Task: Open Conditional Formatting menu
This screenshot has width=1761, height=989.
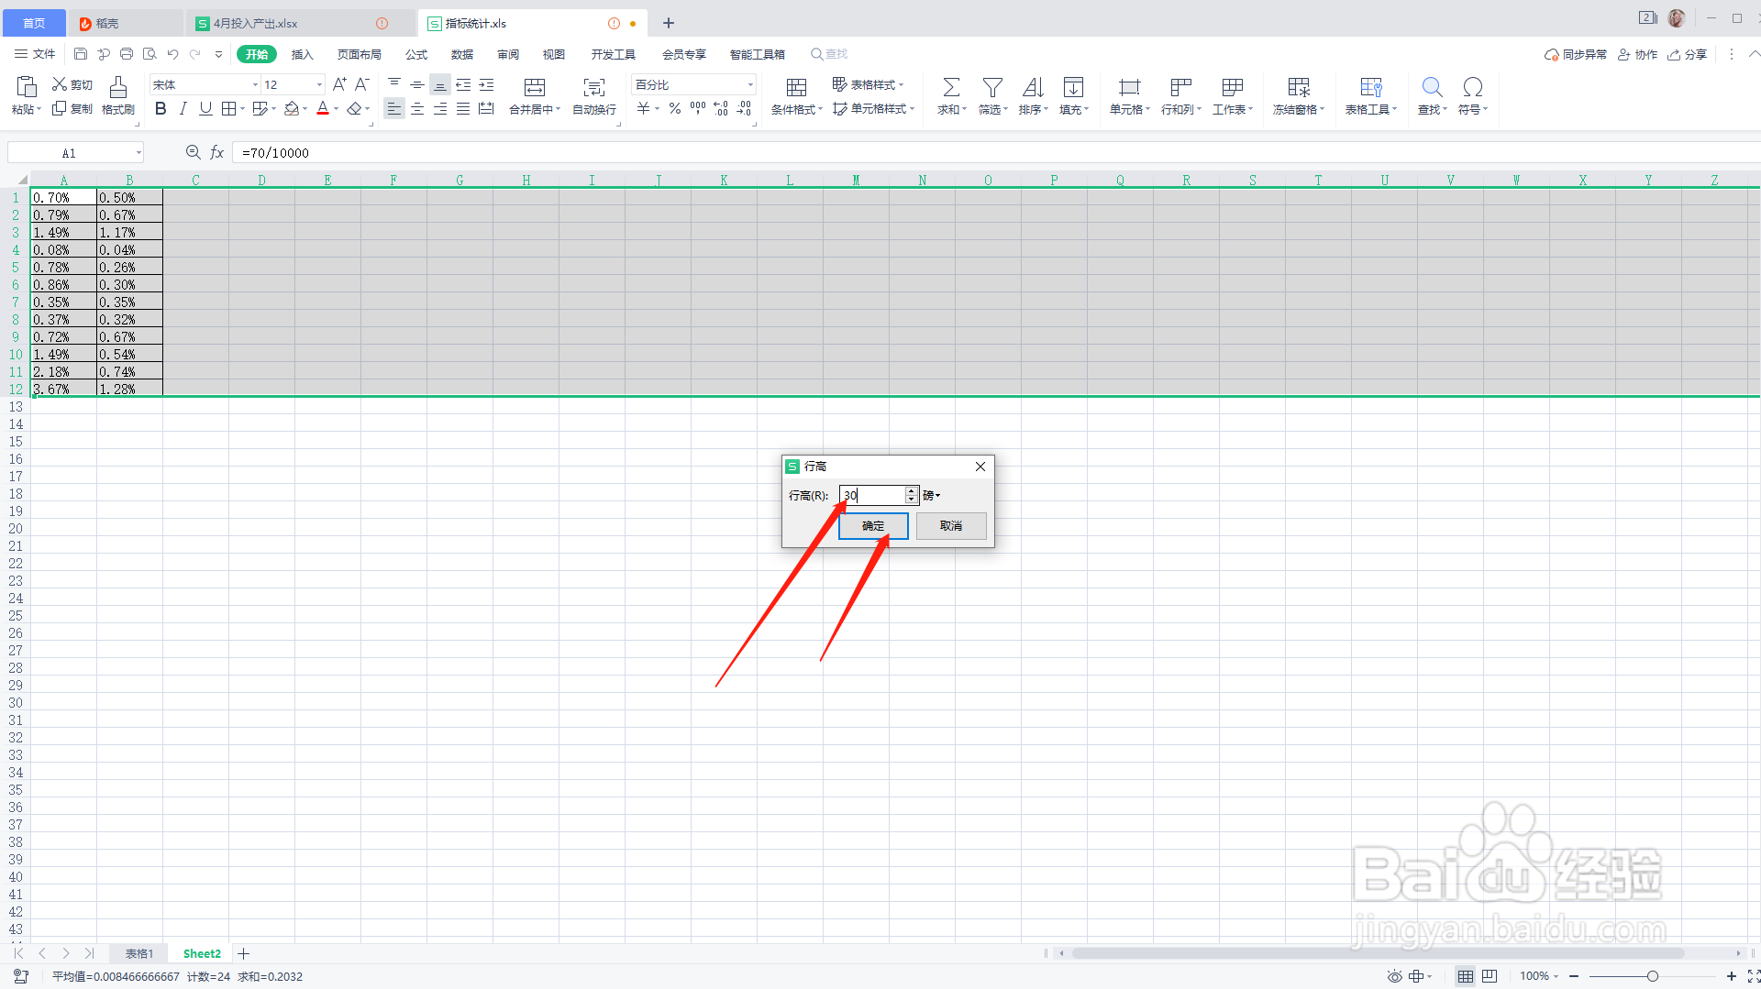Action: [x=796, y=95]
